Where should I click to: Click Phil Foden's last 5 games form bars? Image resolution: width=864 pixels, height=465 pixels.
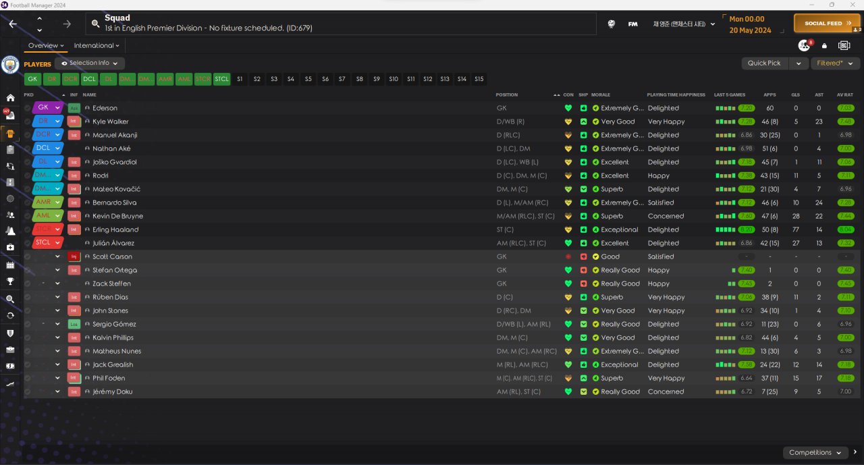click(x=725, y=378)
